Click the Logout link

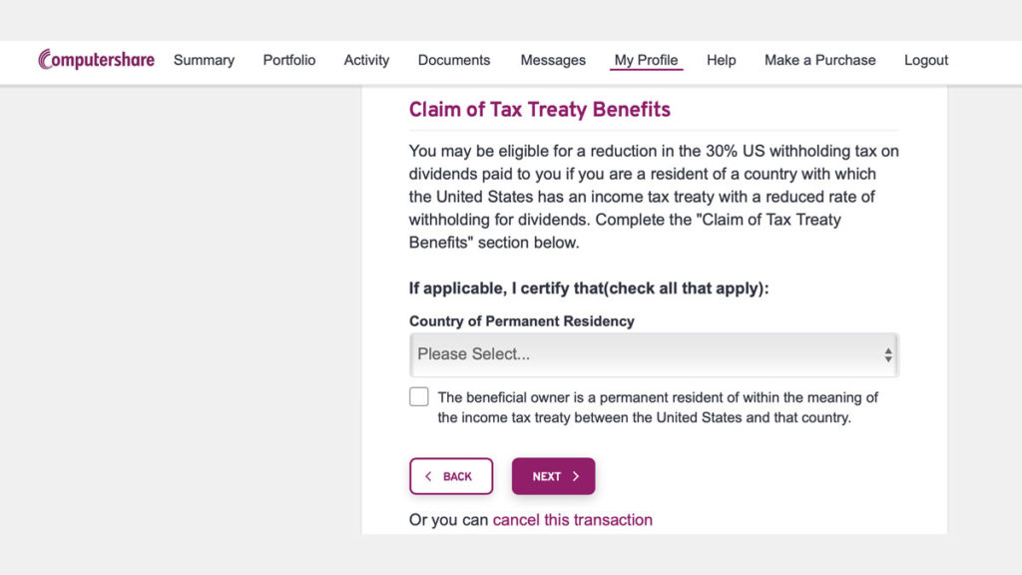(926, 60)
